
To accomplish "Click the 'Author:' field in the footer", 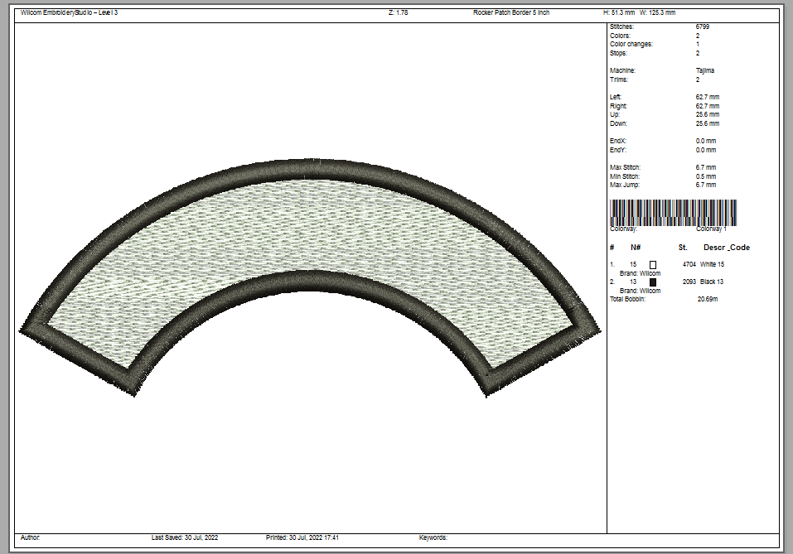I will (30, 537).
